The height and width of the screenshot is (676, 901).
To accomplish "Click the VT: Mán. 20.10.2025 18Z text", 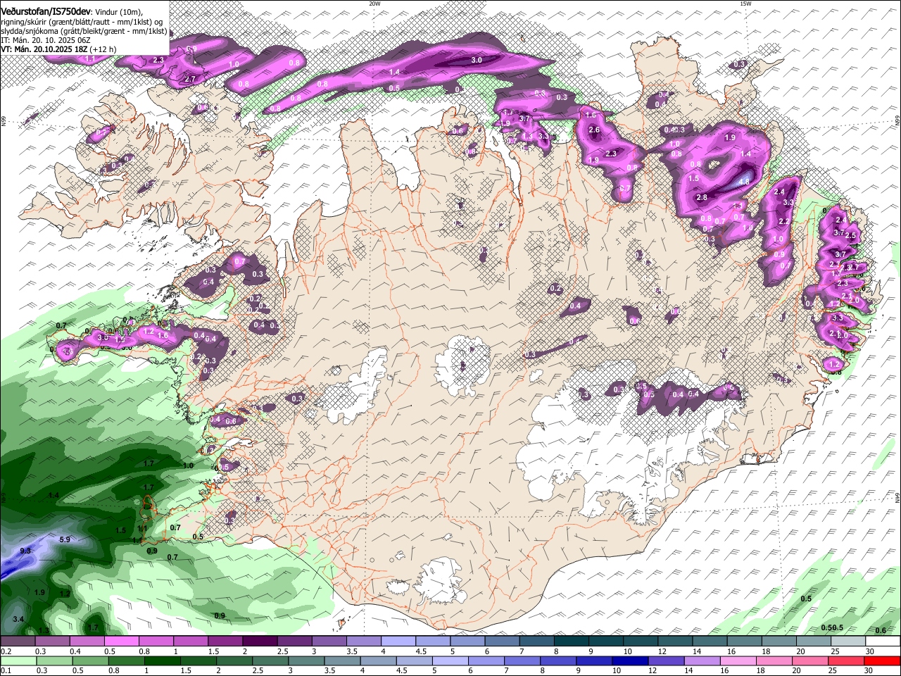I will [44, 49].
